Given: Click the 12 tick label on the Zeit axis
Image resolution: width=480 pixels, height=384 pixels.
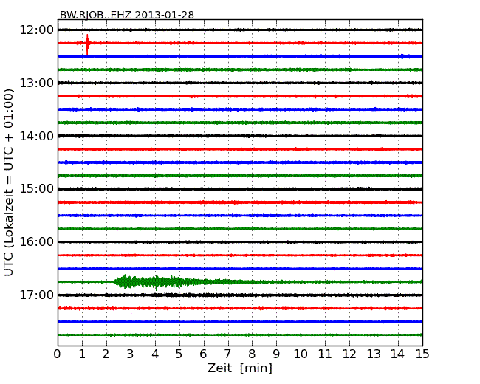Looking at the screenshot, I should [349, 354].
